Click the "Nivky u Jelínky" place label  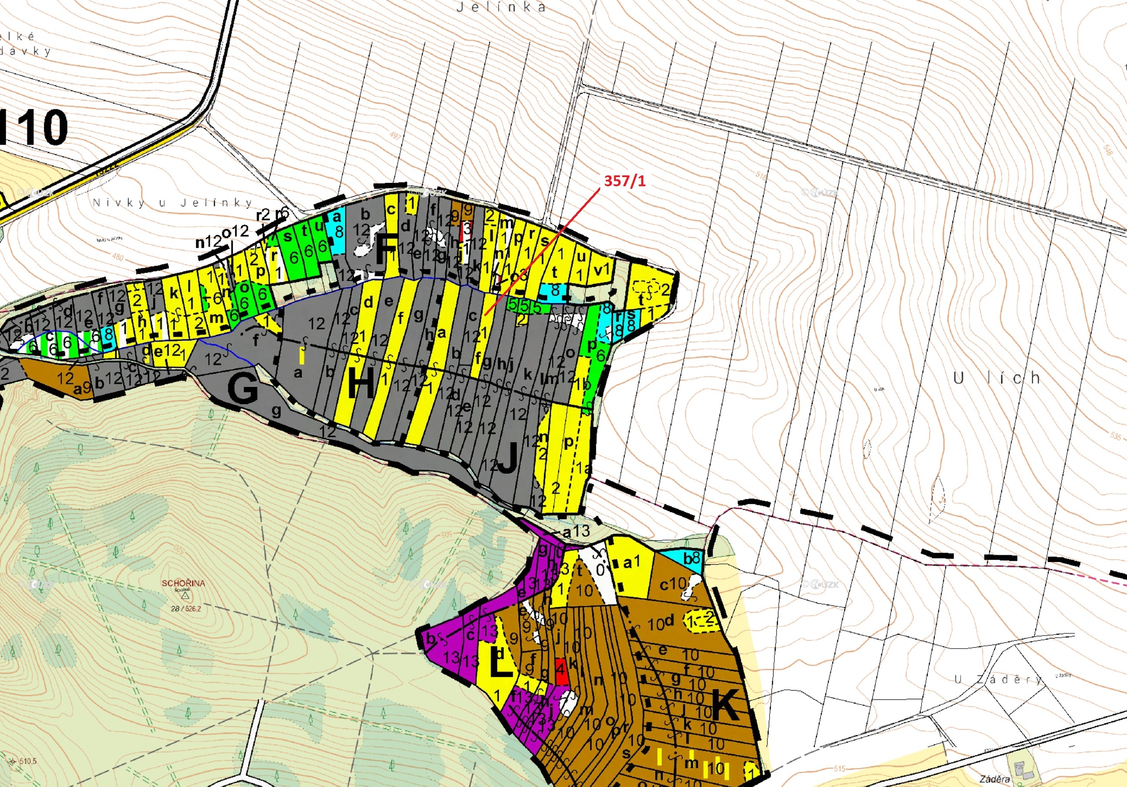tap(172, 203)
